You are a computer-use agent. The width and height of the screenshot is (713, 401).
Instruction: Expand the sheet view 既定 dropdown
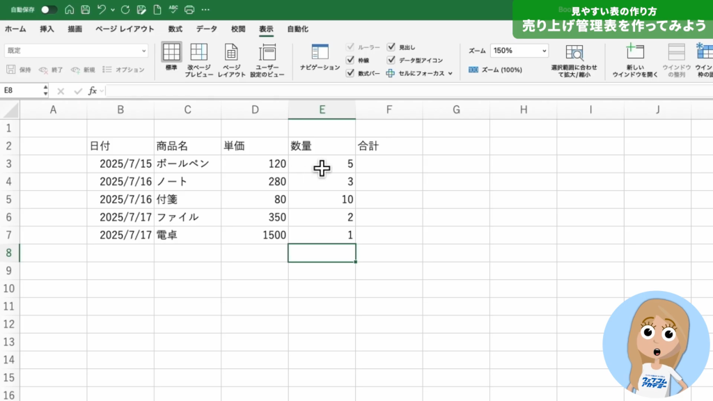[x=144, y=51]
